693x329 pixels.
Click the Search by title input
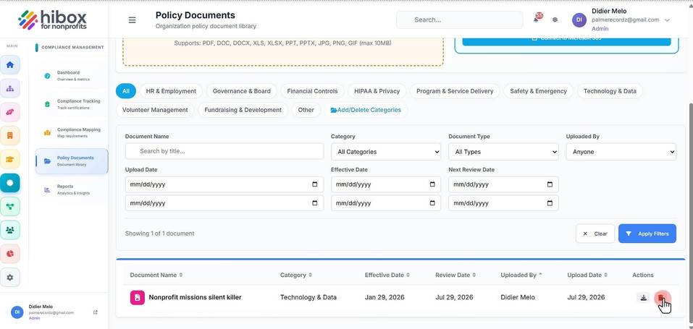(x=224, y=151)
